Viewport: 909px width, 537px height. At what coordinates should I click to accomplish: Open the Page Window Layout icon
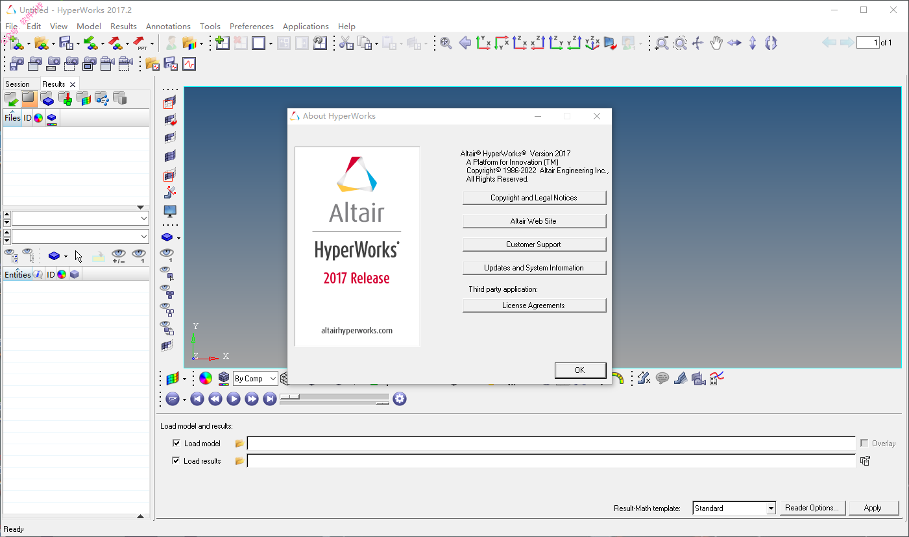point(258,43)
